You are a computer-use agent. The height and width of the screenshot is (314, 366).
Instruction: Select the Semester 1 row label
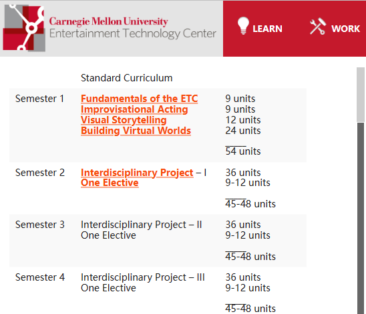(39, 99)
